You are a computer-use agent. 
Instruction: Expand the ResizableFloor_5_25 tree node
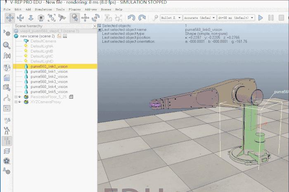[x=16, y=97]
